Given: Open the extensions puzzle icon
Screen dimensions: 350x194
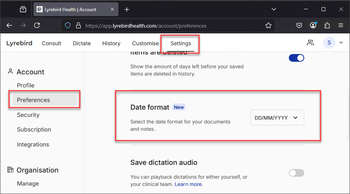Looking at the screenshot, I should tap(327, 26).
